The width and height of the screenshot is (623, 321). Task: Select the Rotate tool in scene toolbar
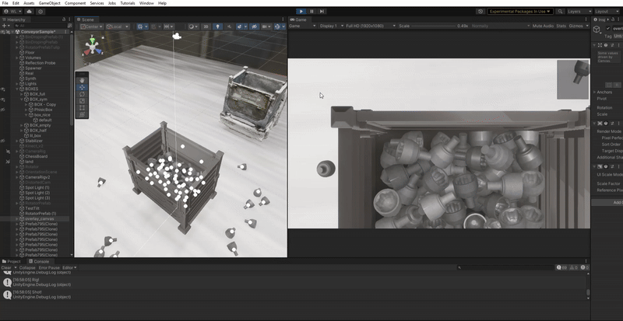coord(83,94)
